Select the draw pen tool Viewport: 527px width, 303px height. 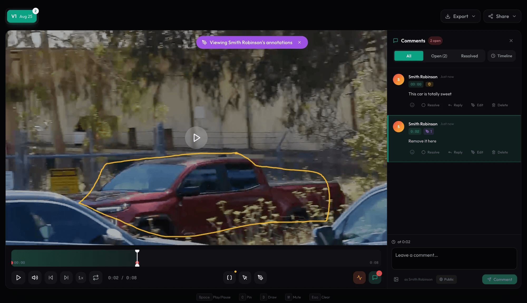pos(261,278)
